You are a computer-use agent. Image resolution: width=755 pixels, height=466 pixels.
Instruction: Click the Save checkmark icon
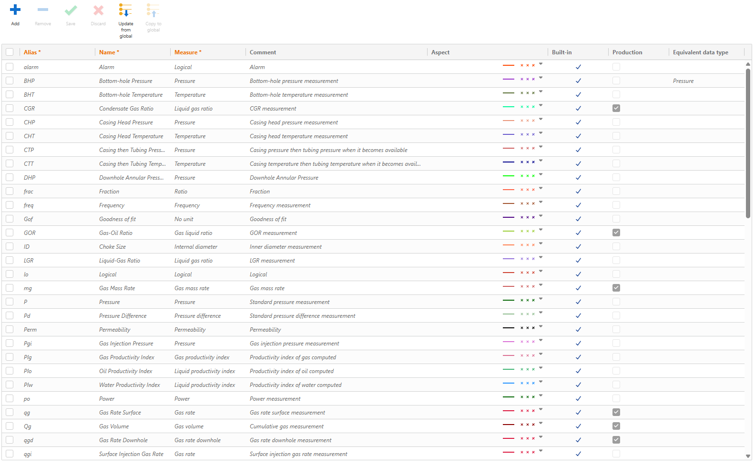[x=71, y=10]
